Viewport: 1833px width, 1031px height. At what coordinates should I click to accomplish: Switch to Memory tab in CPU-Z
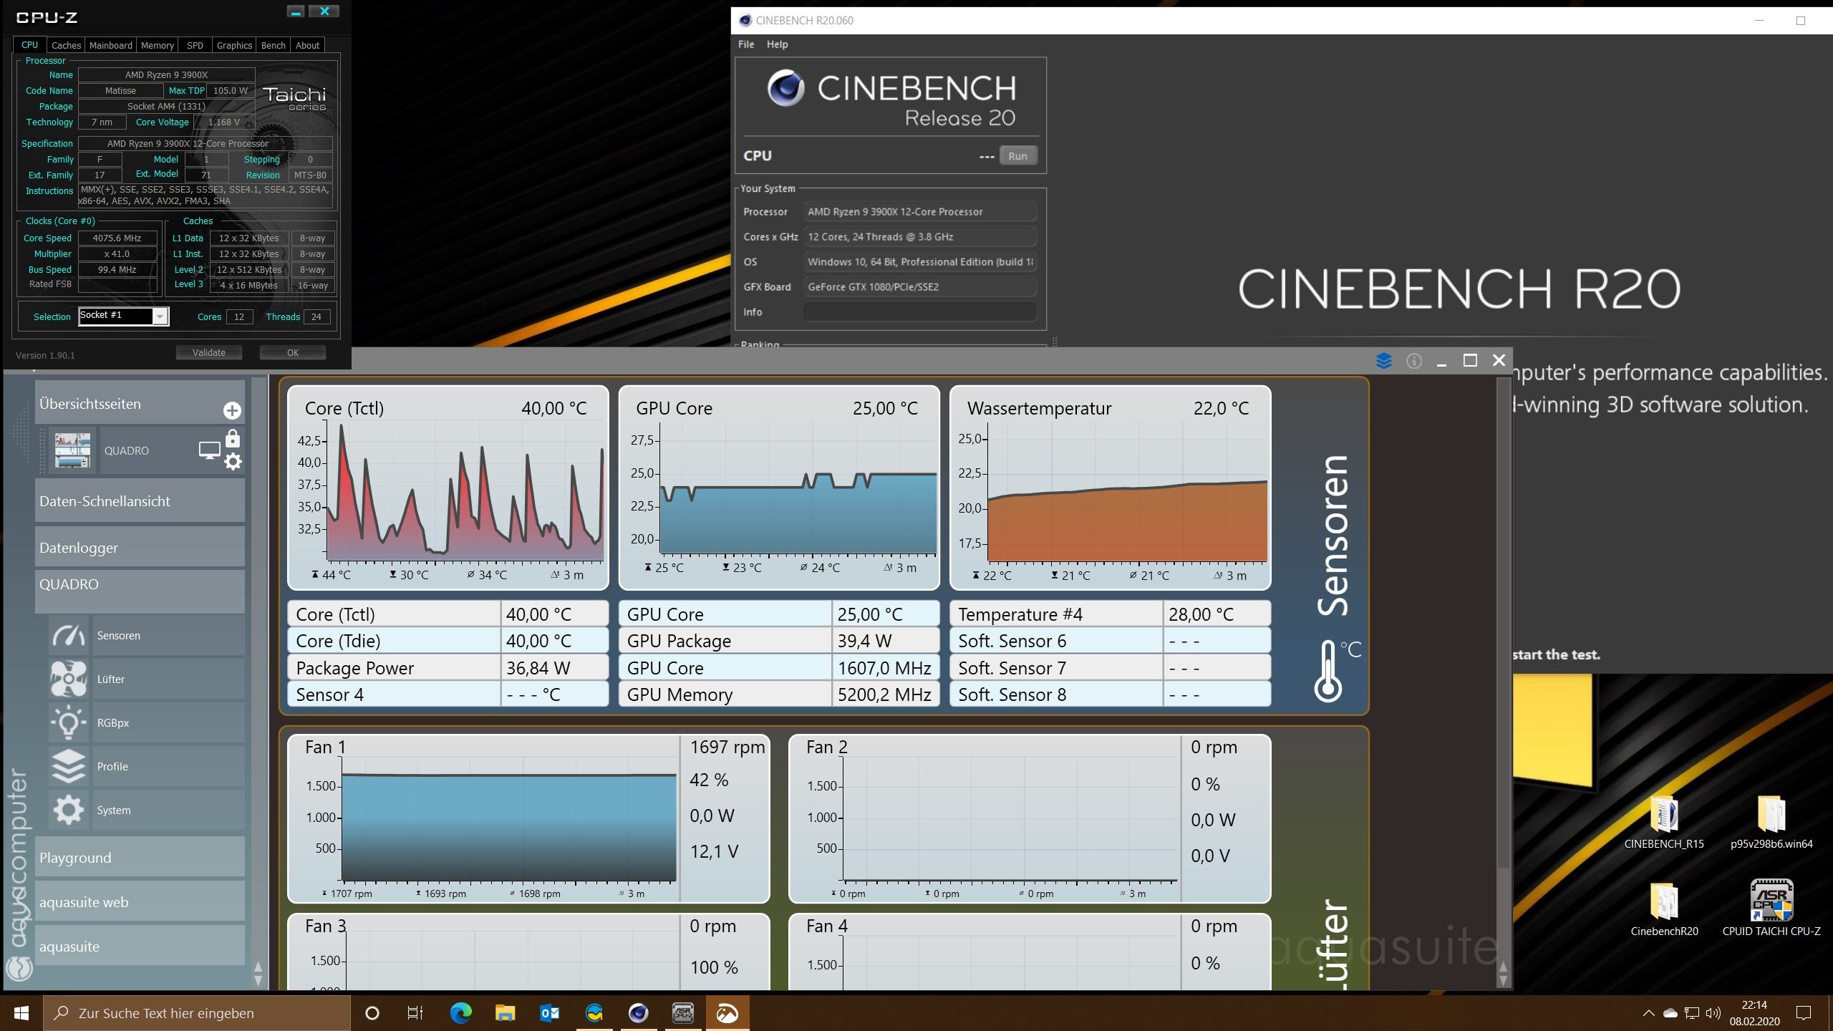(157, 45)
